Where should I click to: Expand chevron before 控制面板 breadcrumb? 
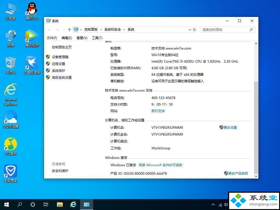[x=81, y=30]
